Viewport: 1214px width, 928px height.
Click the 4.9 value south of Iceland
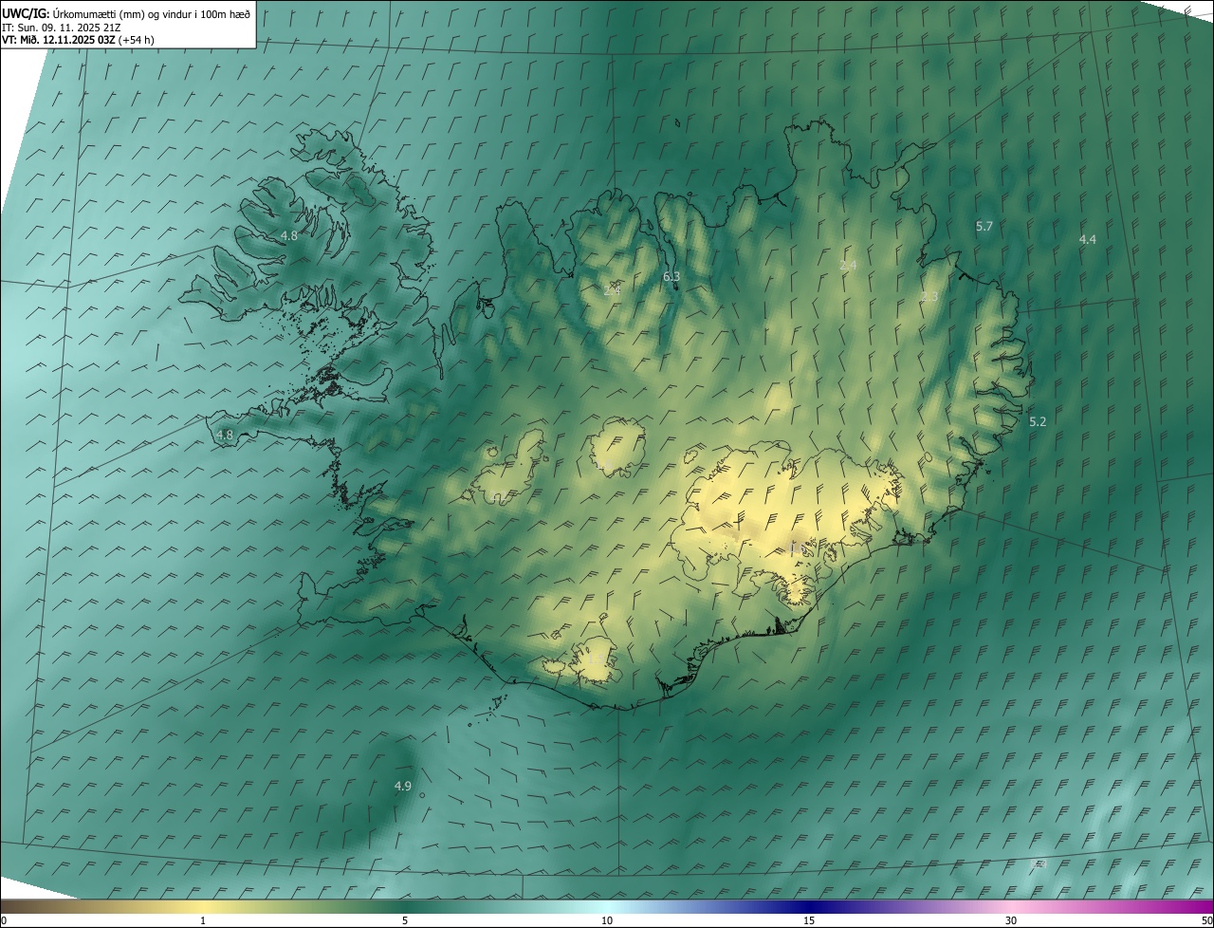(x=403, y=786)
